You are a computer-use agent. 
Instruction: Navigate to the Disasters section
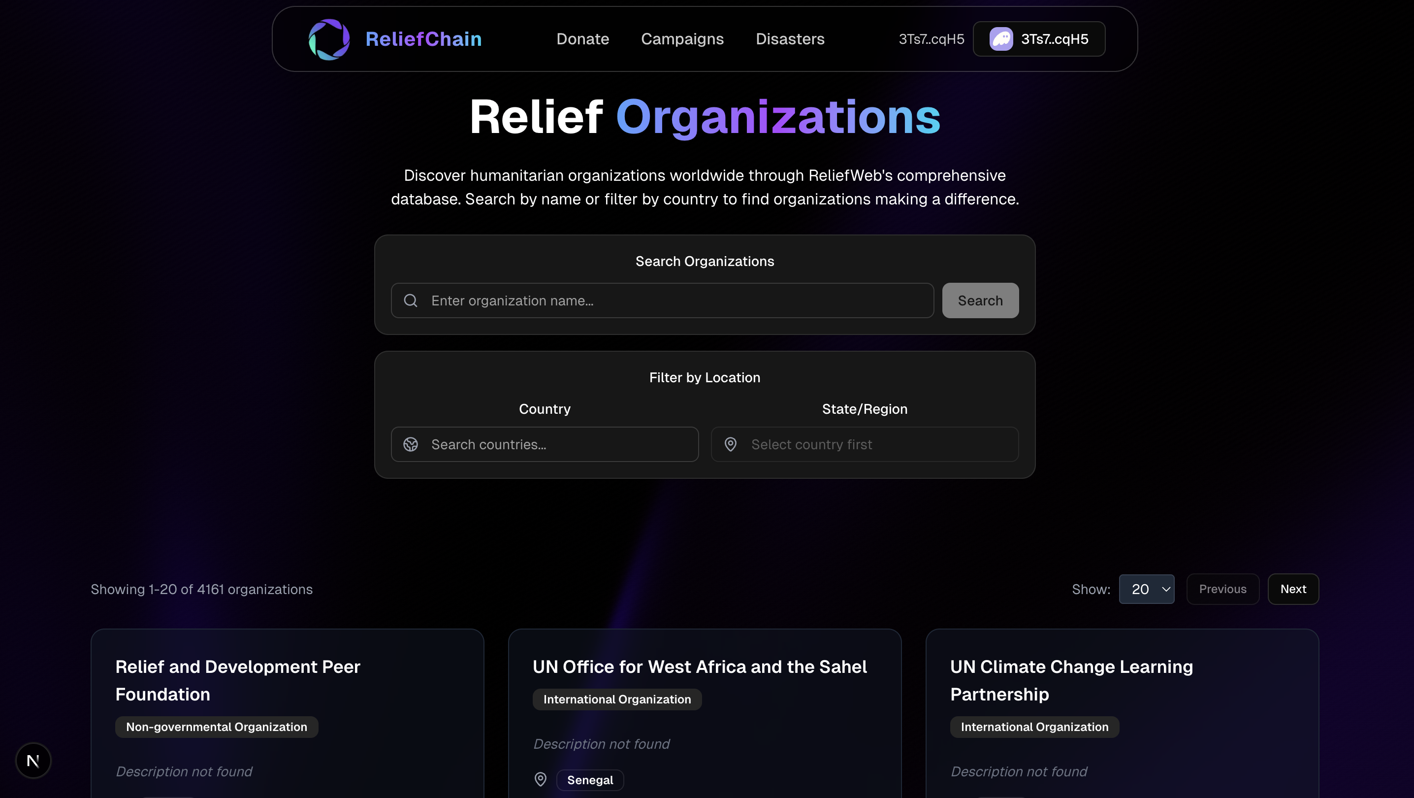(x=790, y=39)
